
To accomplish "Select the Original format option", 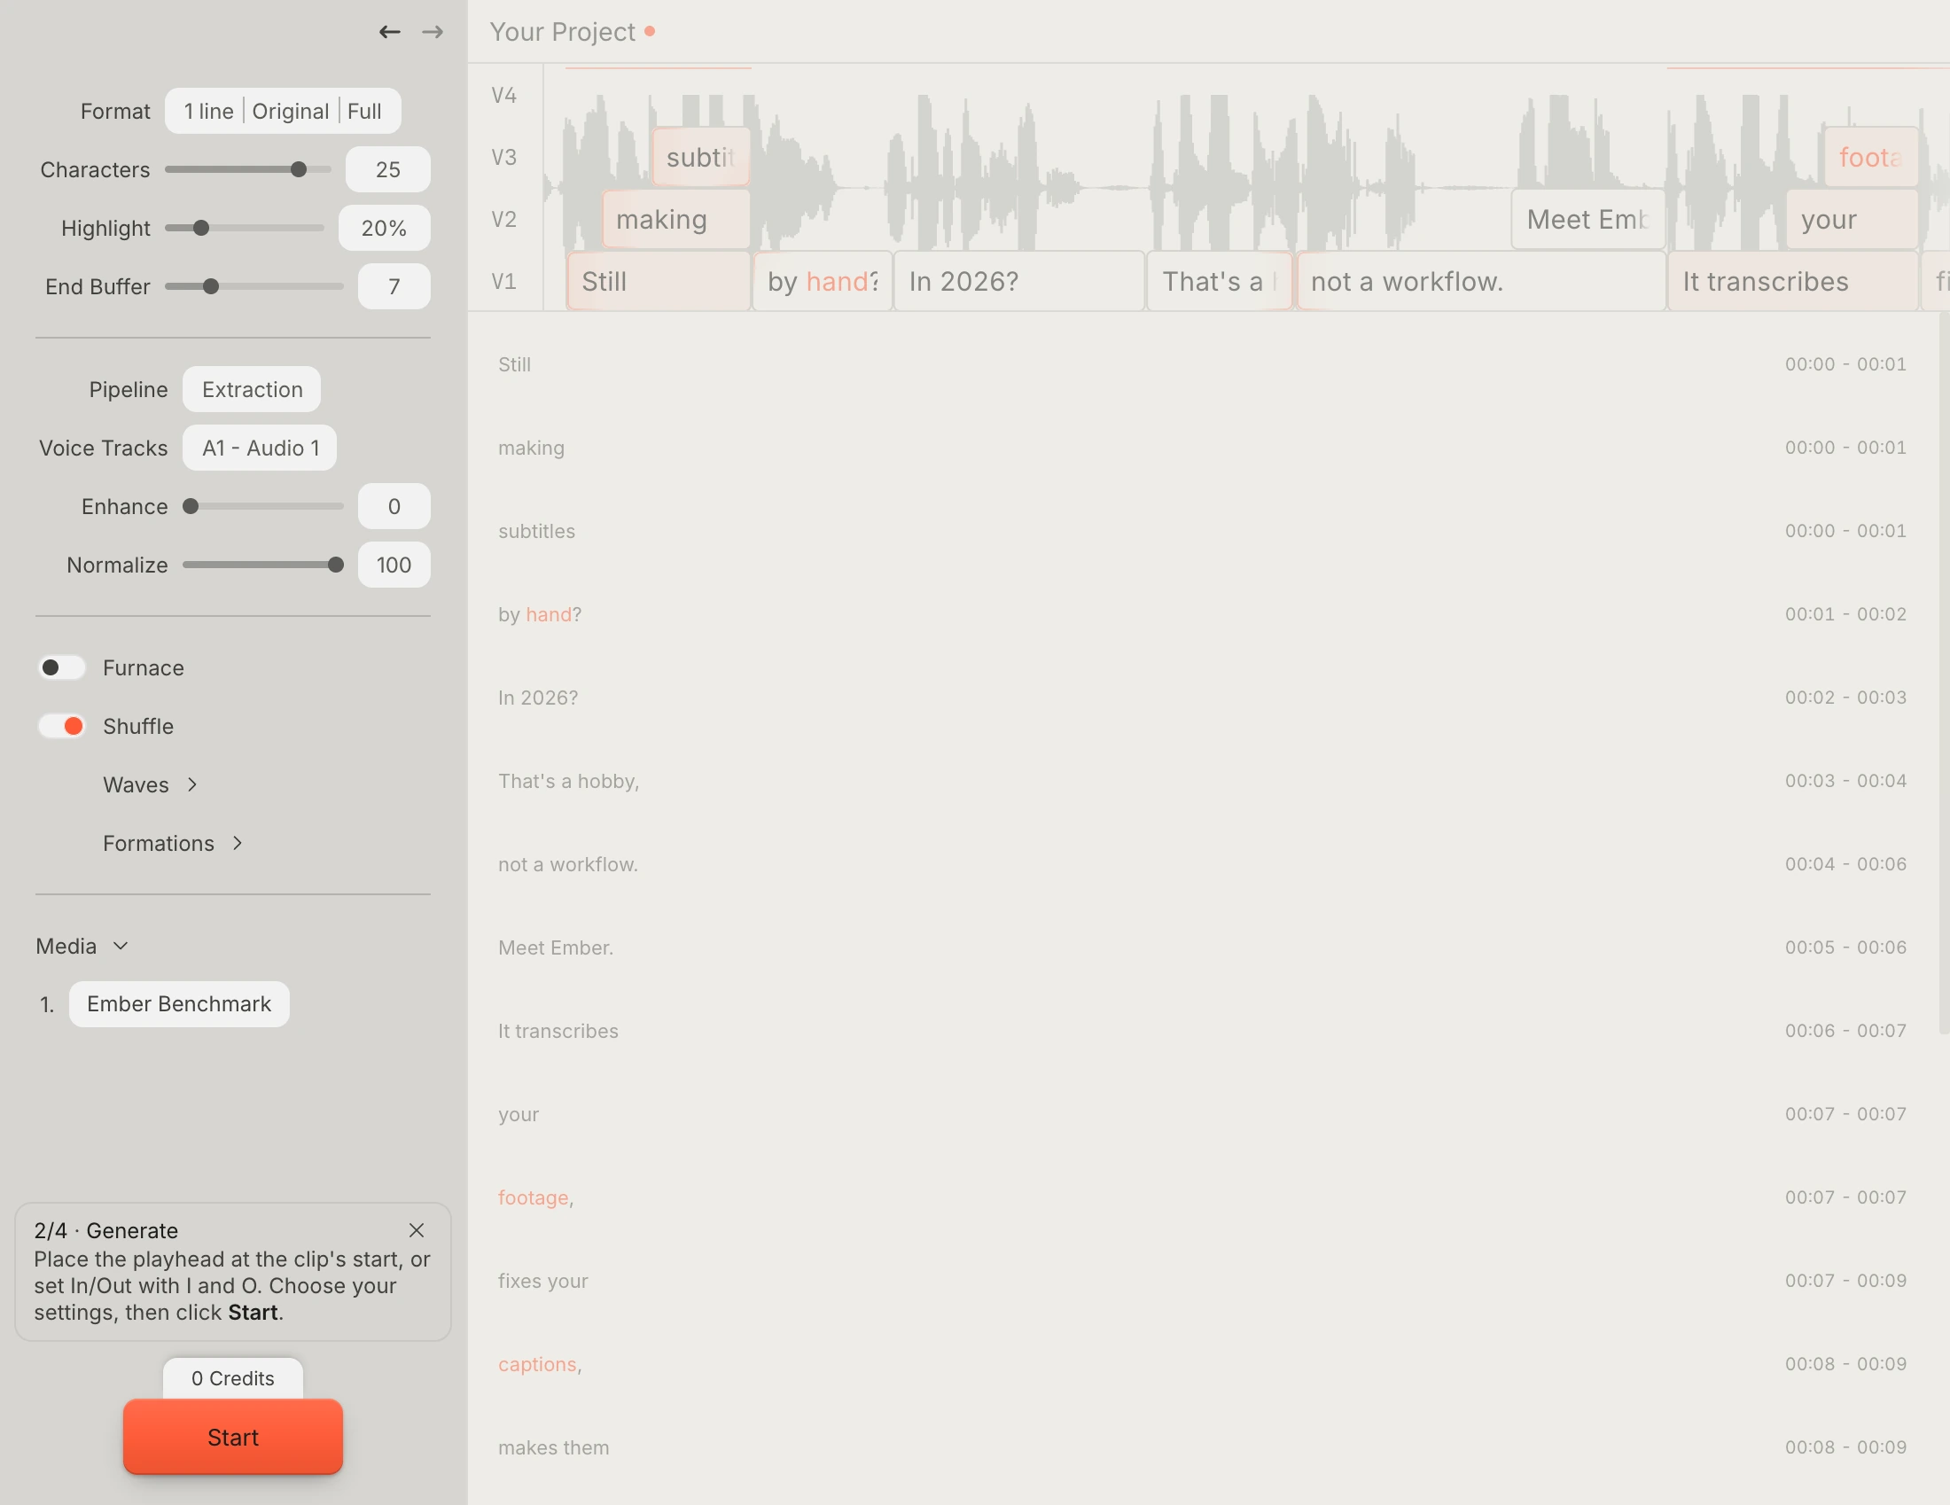I will [x=290, y=111].
